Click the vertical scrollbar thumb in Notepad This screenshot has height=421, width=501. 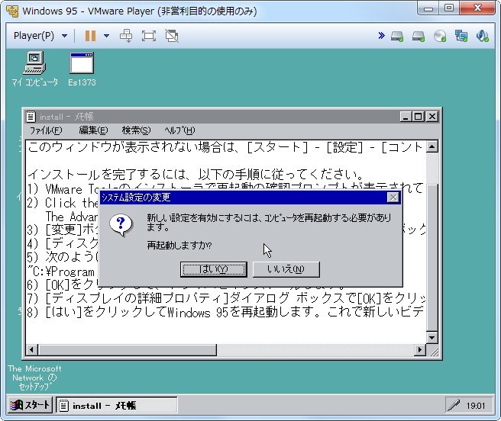[432, 258]
